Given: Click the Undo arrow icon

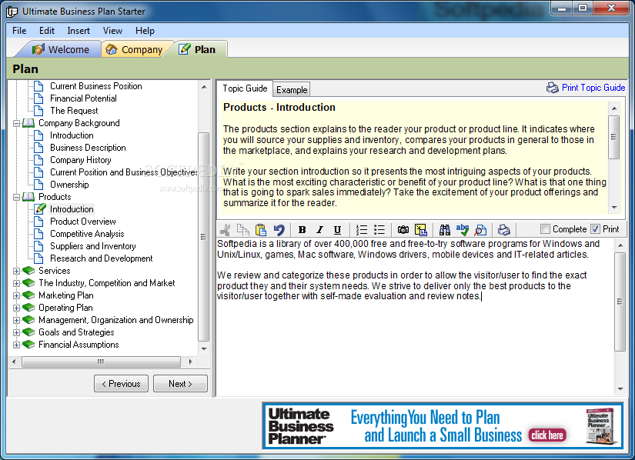Looking at the screenshot, I should click(279, 230).
